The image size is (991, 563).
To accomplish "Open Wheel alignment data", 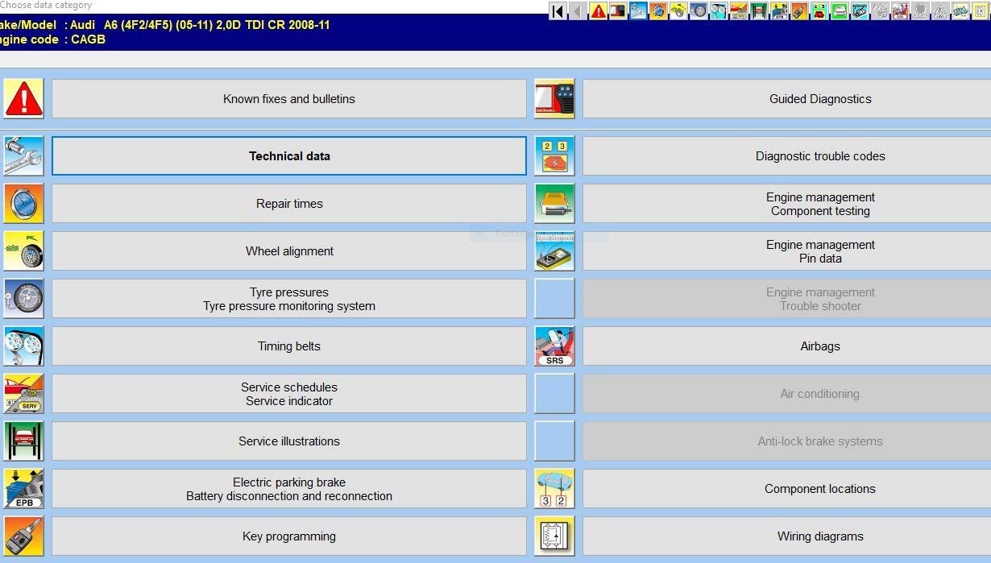I will 289,250.
